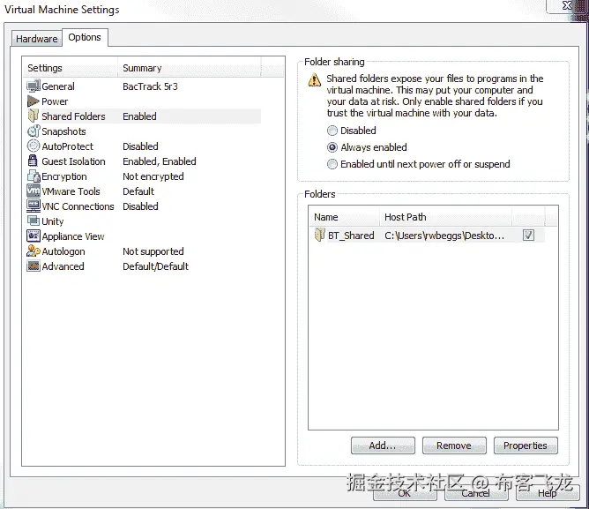Screen dimensions: 589x509
Task: Click the Not supported summary value
Action: pos(153,251)
